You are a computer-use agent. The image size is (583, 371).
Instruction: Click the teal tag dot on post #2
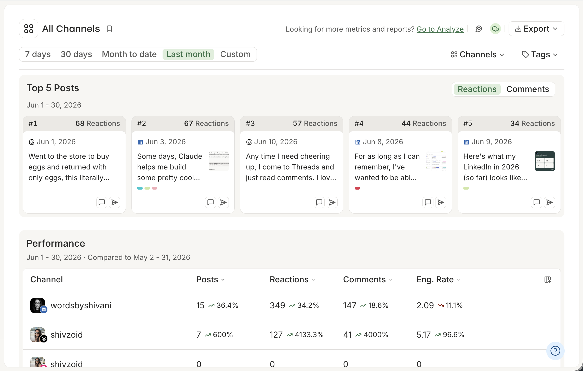[140, 188]
